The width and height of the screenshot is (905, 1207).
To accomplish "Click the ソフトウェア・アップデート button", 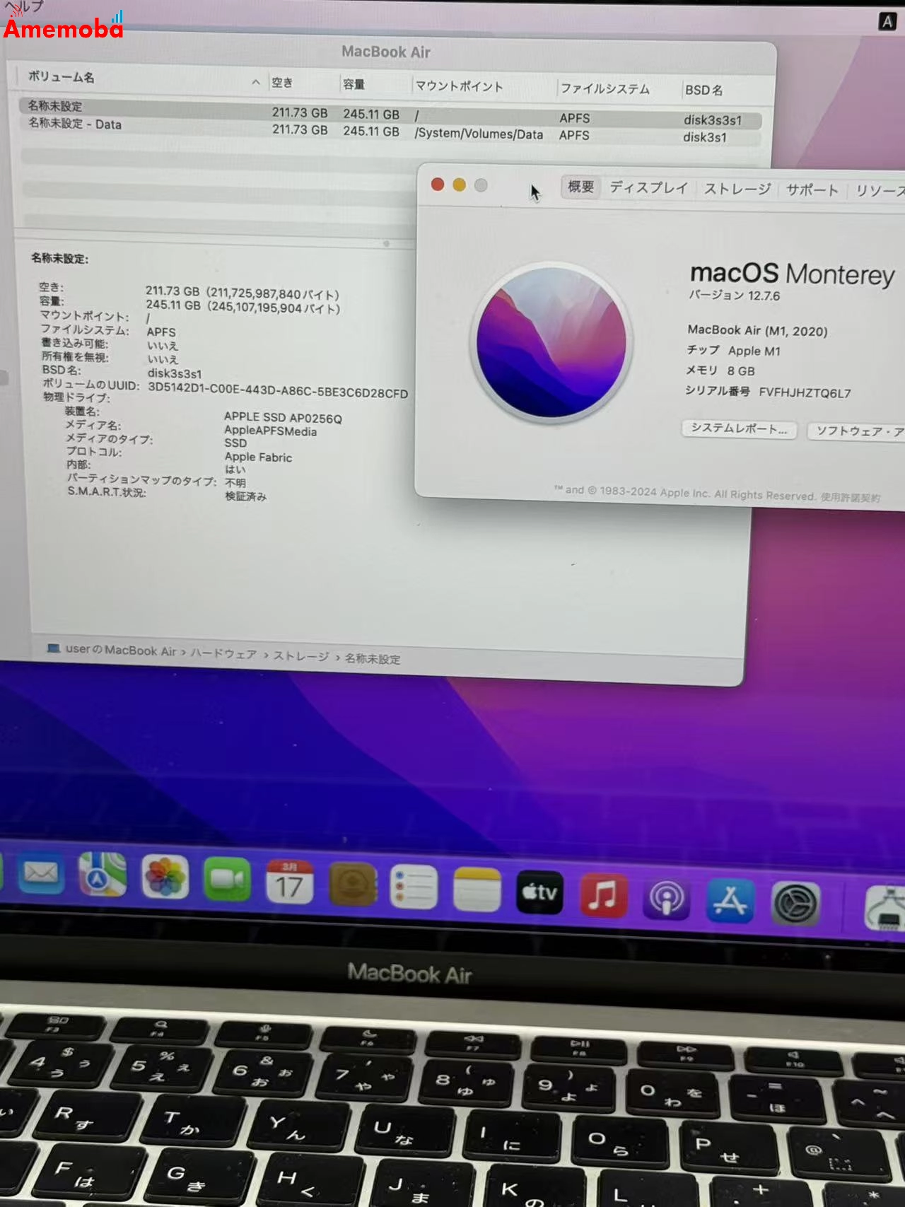I will coord(857,431).
